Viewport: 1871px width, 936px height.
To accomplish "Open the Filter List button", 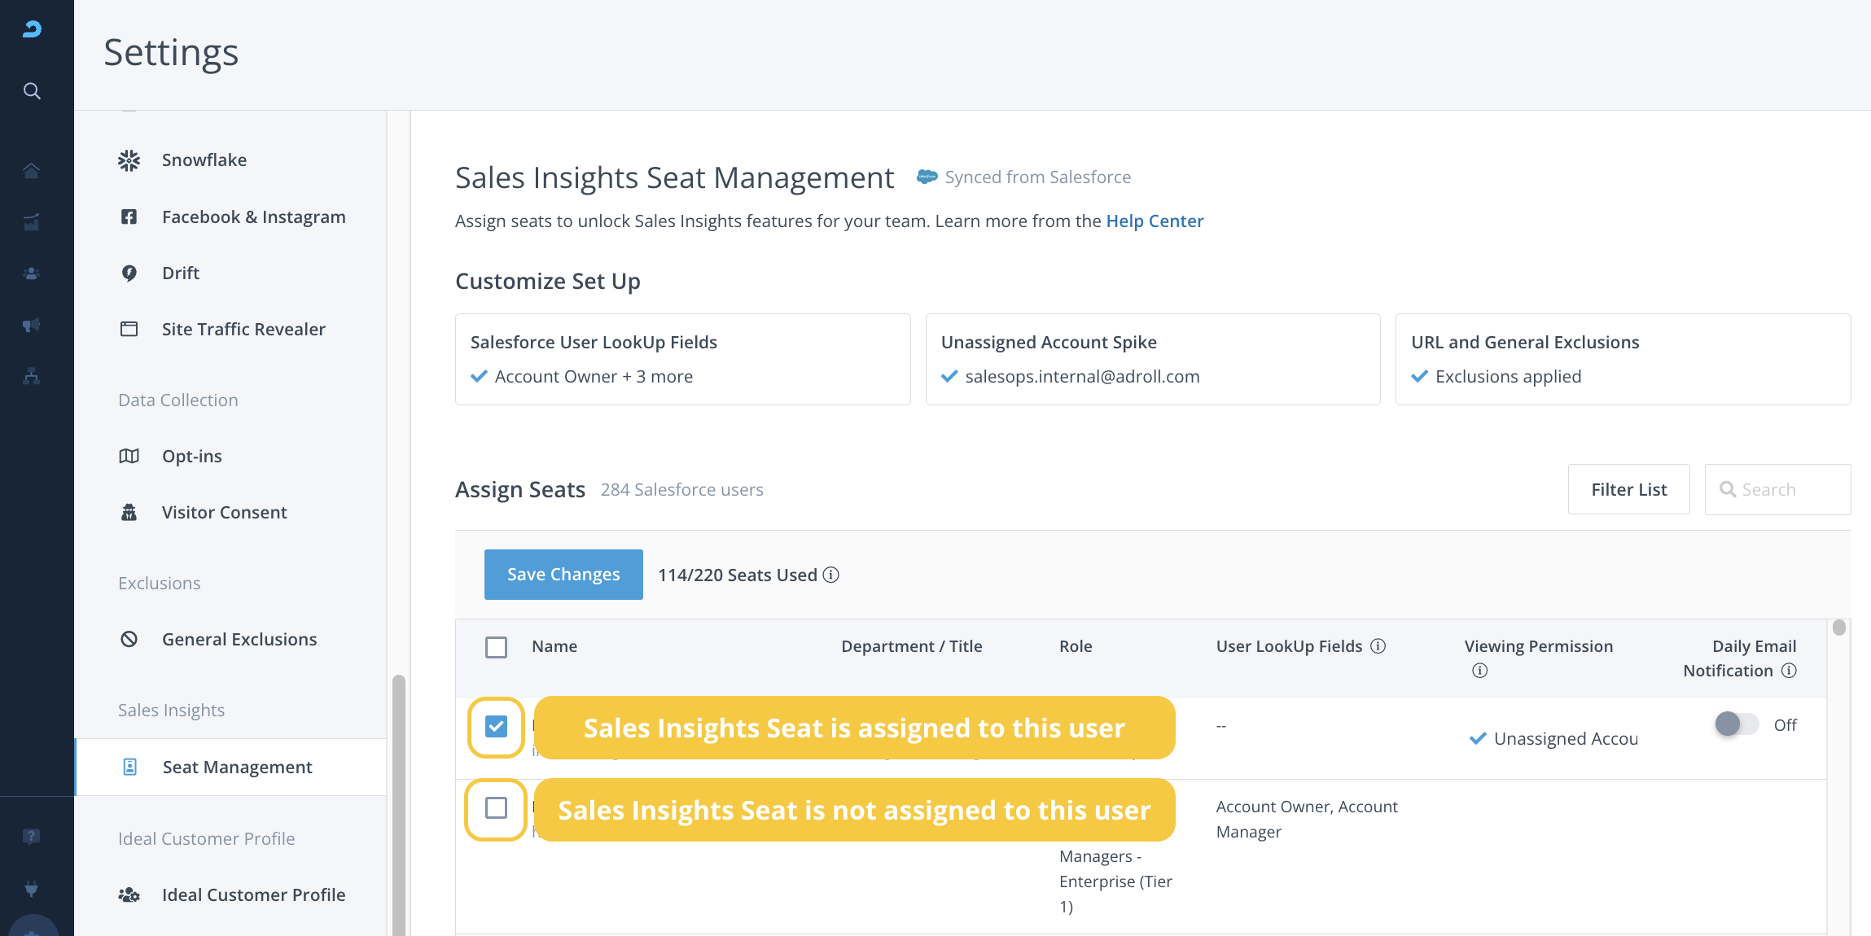I will pos(1628,489).
